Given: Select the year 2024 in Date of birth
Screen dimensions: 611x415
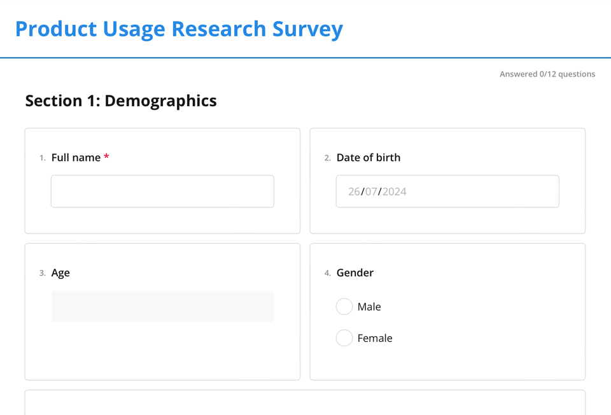Looking at the screenshot, I should (x=394, y=192).
